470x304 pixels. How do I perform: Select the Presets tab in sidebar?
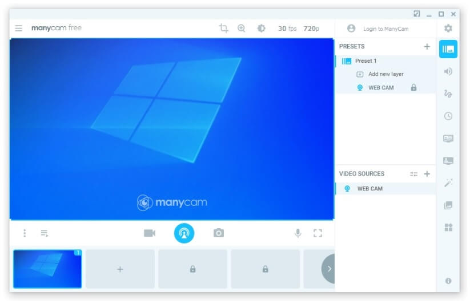448,49
